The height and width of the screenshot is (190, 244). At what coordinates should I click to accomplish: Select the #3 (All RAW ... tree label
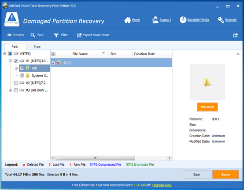click(x=37, y=90)
